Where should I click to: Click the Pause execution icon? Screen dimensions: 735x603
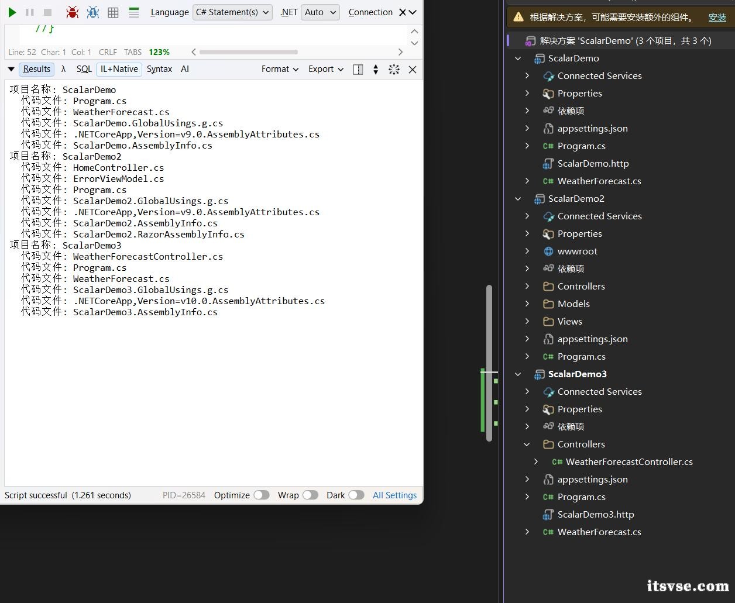pyautogui.click(x=30, y=12)
